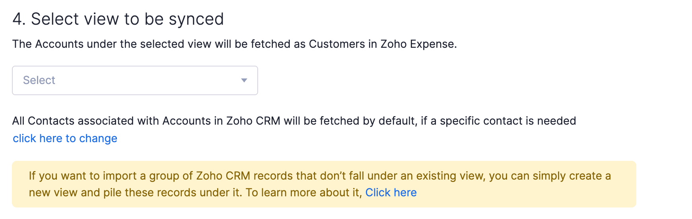Click the view dropdown arrow
This screenshot has width=692, height=219.
(x=244, y=80)
